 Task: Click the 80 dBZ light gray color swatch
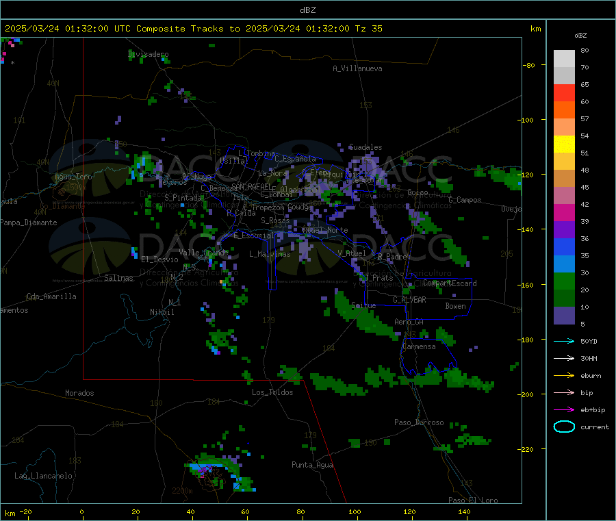(x=564, y=59)
